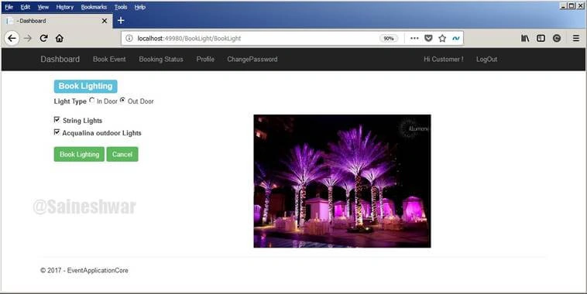Click the purple palm tree lighting image
This screenshot has width=587, height=294.
tap(342, 181)
